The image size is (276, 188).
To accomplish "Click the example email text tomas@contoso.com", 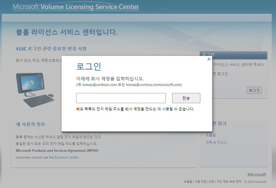I will [100, 85].
